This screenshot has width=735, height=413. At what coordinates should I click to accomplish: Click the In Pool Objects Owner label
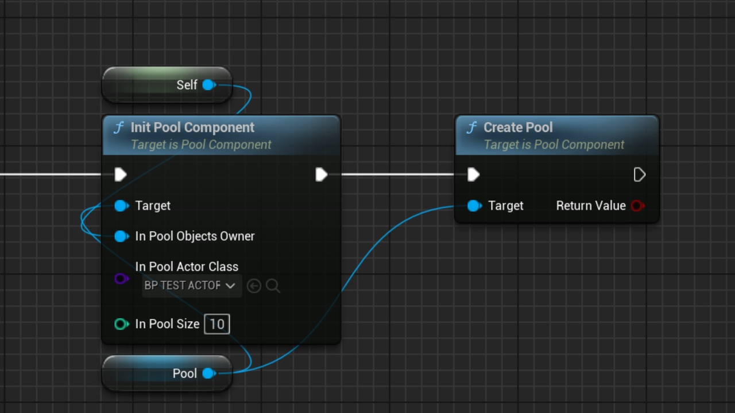coord(195,236)
